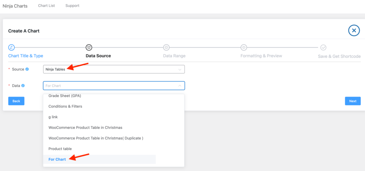Click the Back button

16,101
